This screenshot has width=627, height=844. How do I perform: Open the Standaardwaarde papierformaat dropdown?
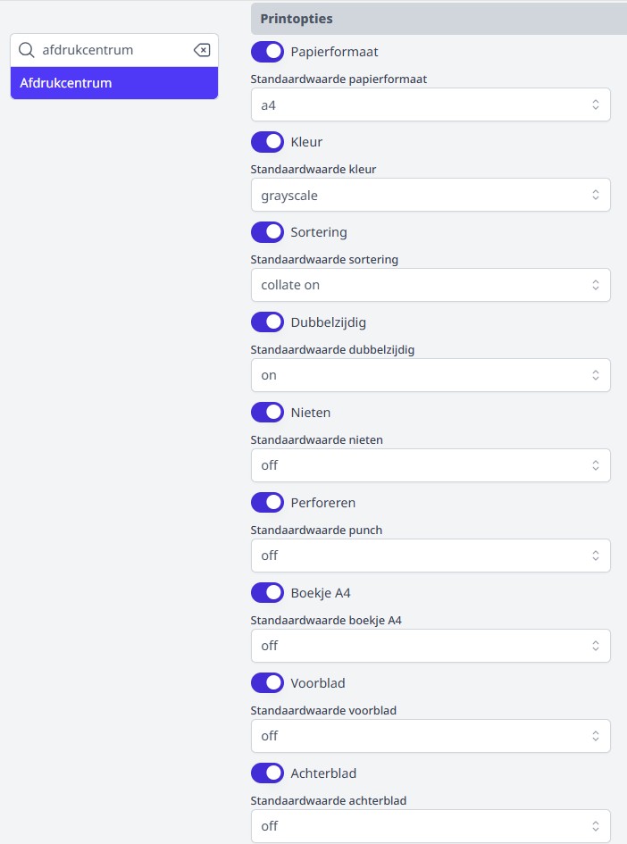(x=431, y=105)
